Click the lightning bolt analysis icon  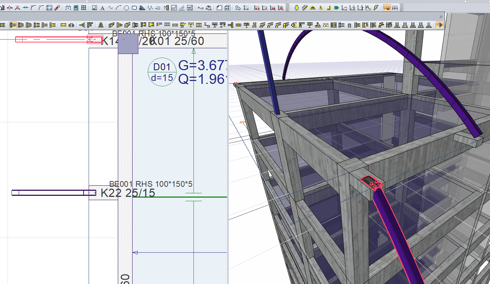[x=376, y=8]
